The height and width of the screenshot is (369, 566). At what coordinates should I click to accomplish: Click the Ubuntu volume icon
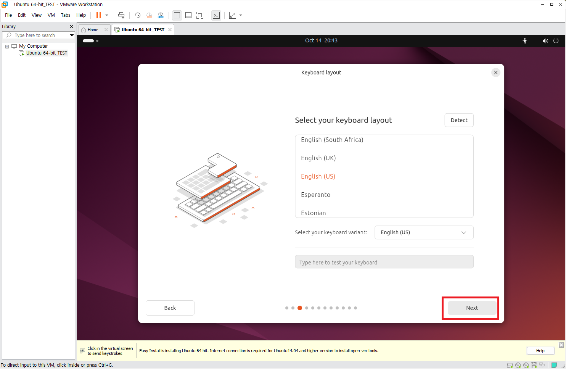click(x=545, y=41)
